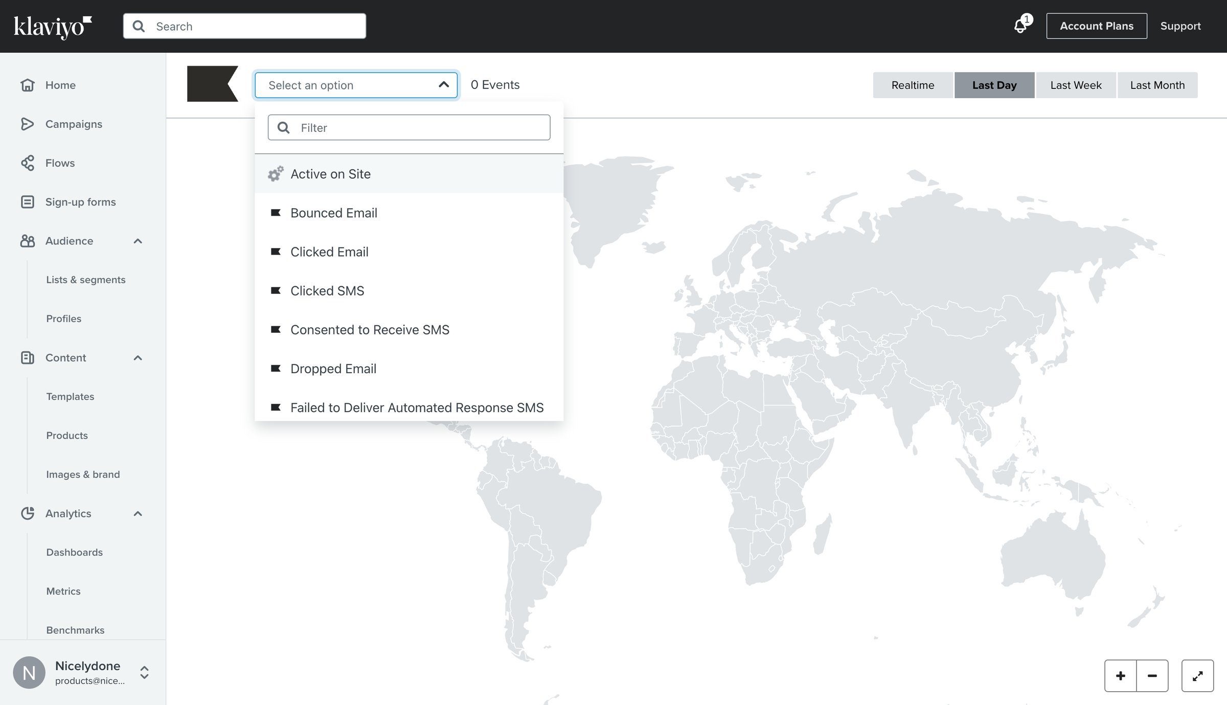The width and height of the screenshot is (1227, 705).
Task: Choose Clicked SMS option
Action: click(409, 290)
